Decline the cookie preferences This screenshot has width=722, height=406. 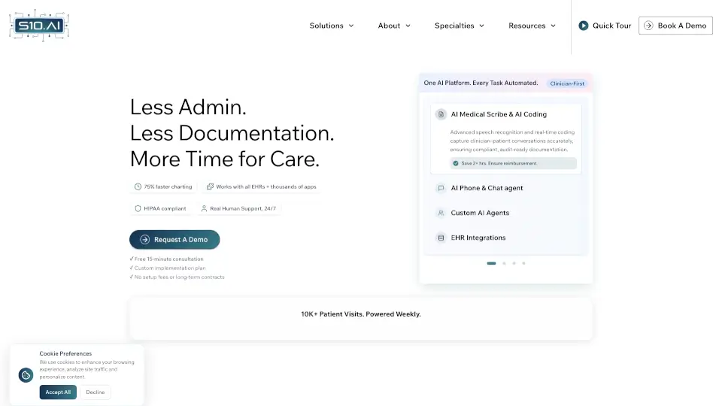click(x=96, y=392)
